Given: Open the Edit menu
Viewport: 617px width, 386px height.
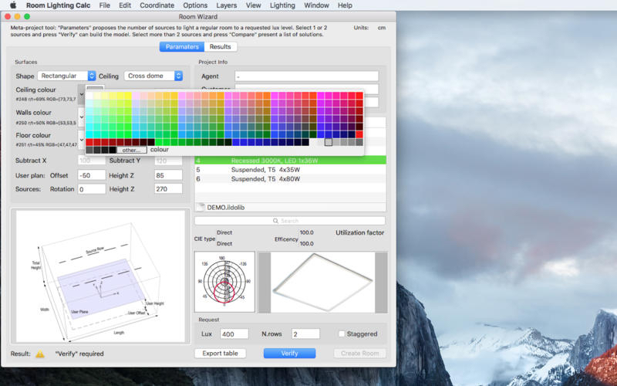Looking at the screenshot, I should [125, 5].
